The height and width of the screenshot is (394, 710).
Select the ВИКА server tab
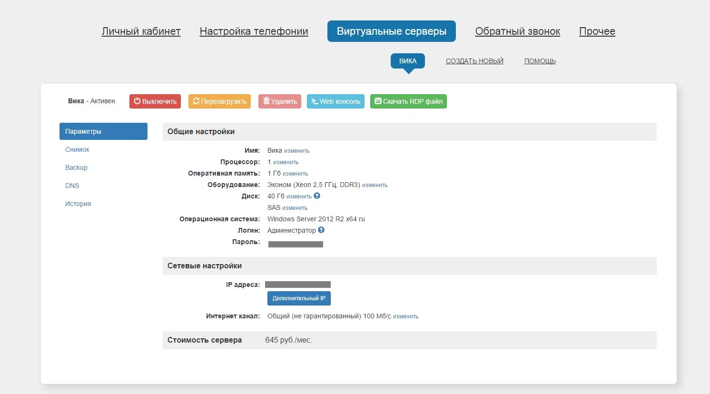click(408, 61)
